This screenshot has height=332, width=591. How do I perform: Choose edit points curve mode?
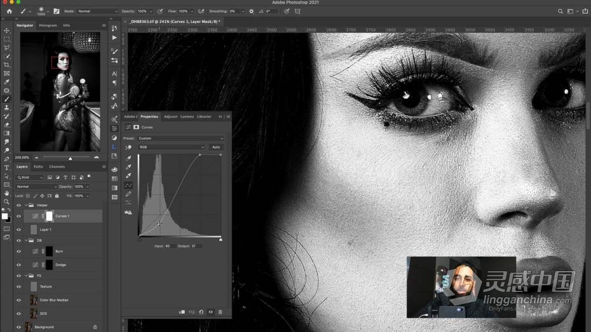point(128,185)
